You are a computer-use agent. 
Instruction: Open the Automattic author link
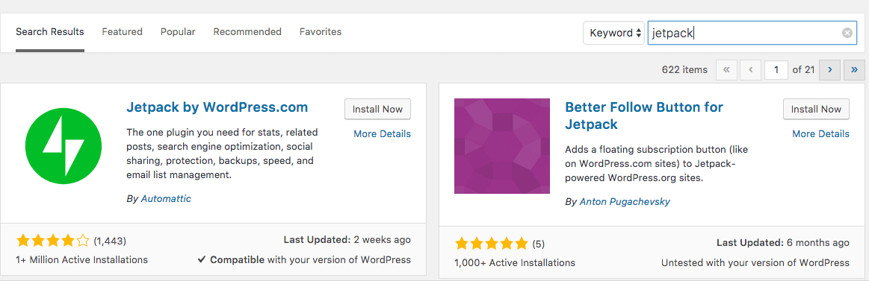(166, 198)
